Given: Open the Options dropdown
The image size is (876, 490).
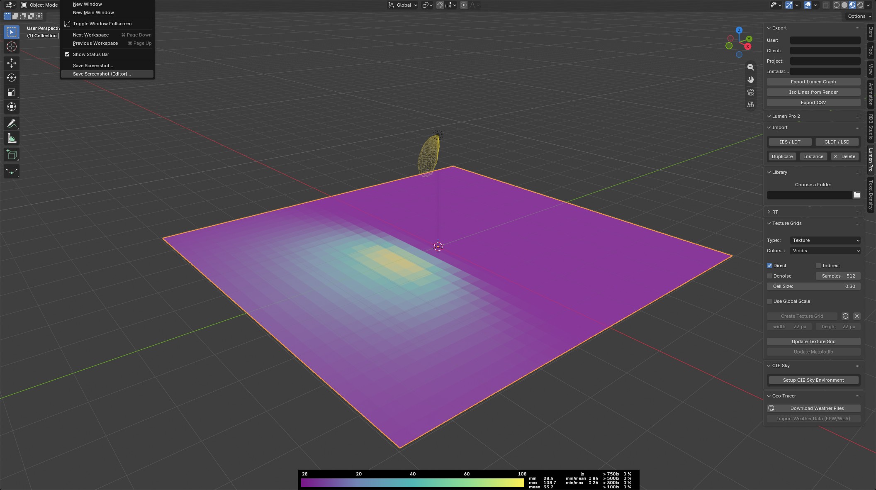Looking at the screenshot, I should pyautogui.click(x=859, y=16).
